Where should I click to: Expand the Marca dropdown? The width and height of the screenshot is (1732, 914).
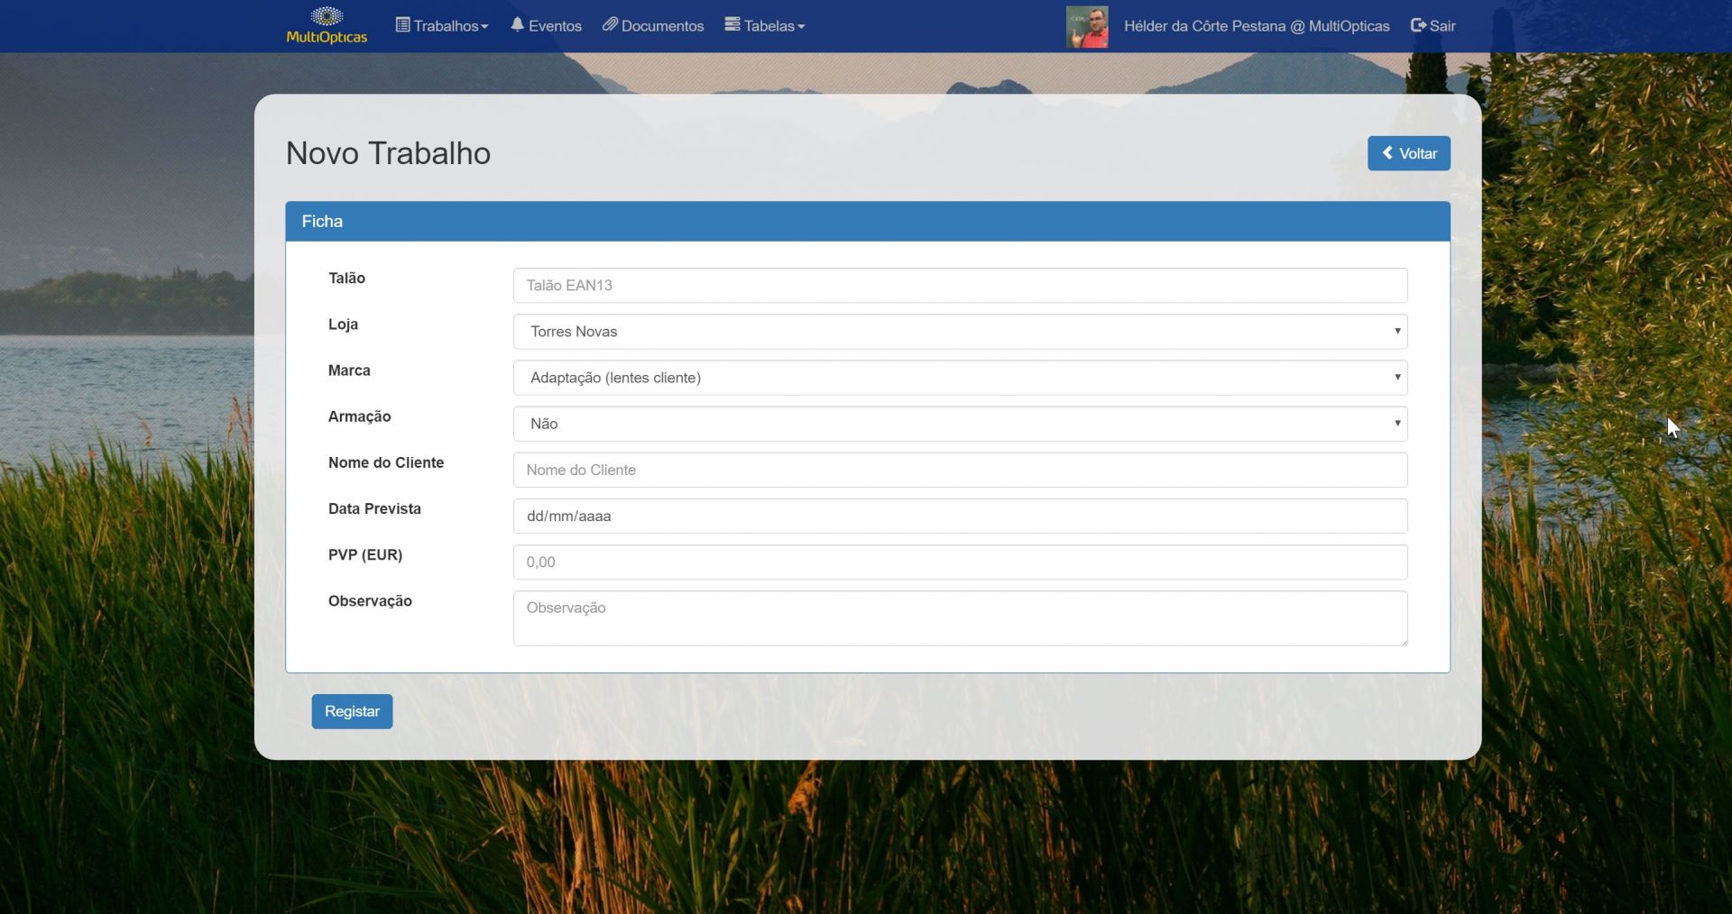tap(960, 378)
